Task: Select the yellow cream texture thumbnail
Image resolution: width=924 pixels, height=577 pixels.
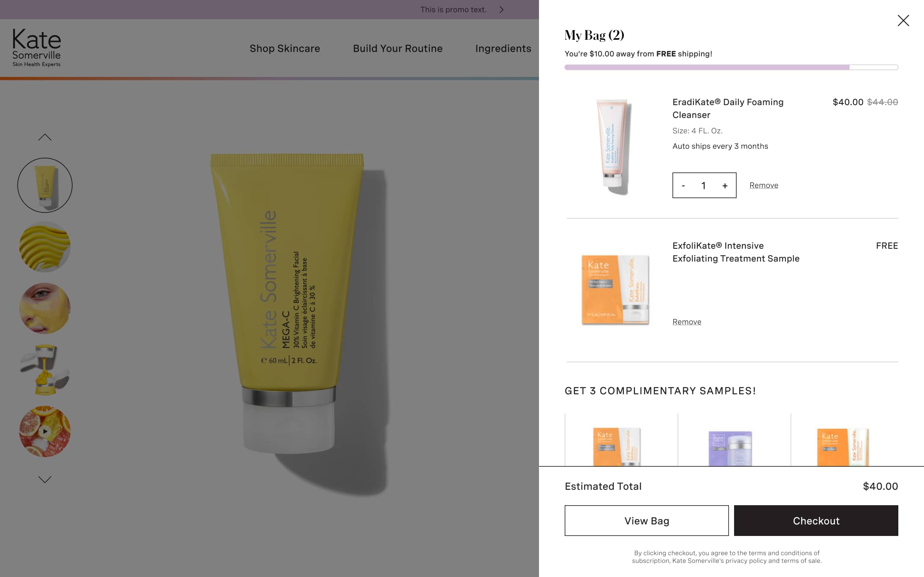Action: (45, 247)
